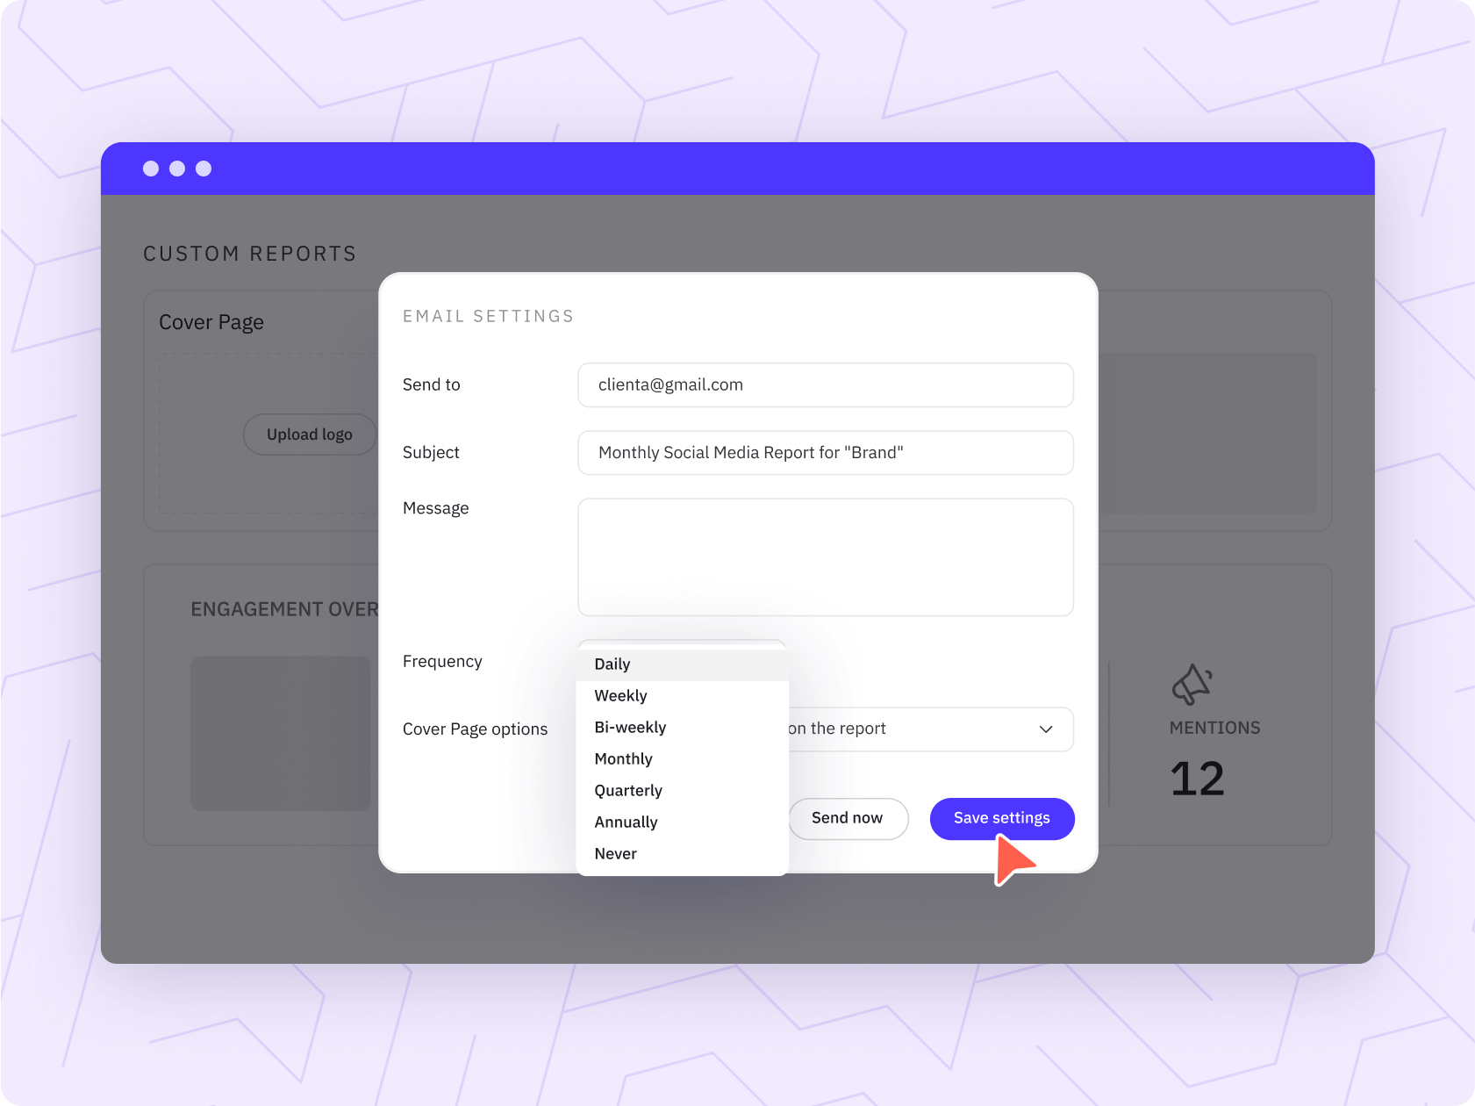Open the Cover Page options dropdown chevron
Viewport: 1475px width, 1106px height.
1046,729
